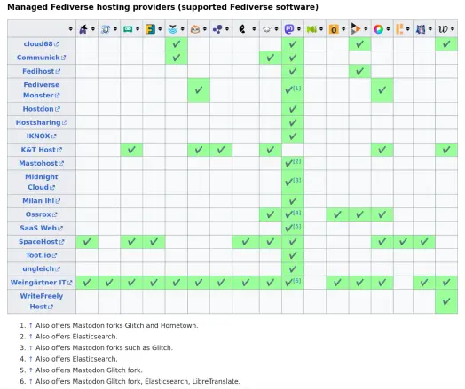Open the Mastohost provider link
The width and height of the screenshot is (465, 389).
tap(41, 163)
